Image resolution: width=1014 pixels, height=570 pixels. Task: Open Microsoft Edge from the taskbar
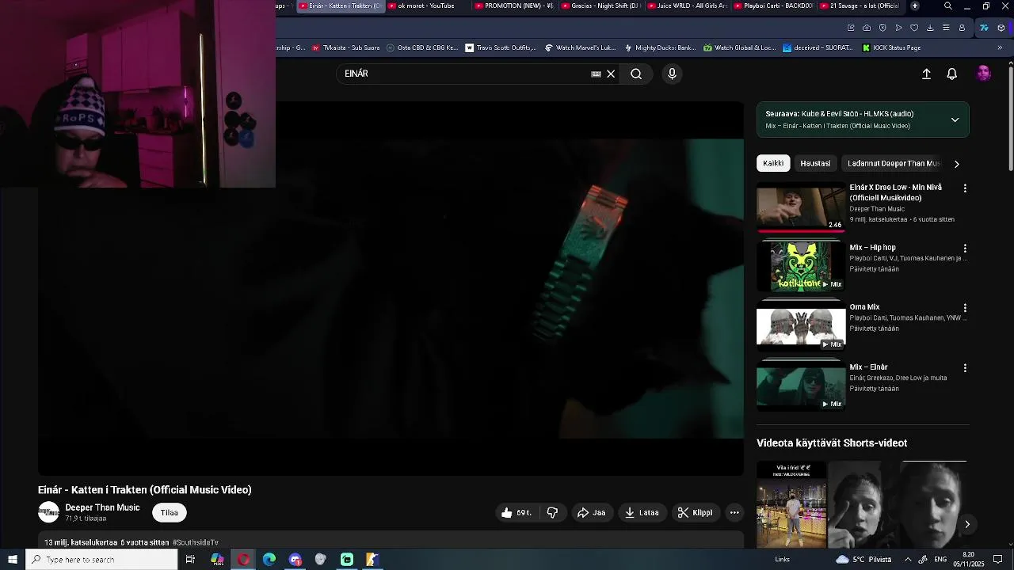pos(269,560)
